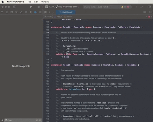Viewport: 153px width, 122px height.
Task: Open the report navigator
Action: coord(40,12)
